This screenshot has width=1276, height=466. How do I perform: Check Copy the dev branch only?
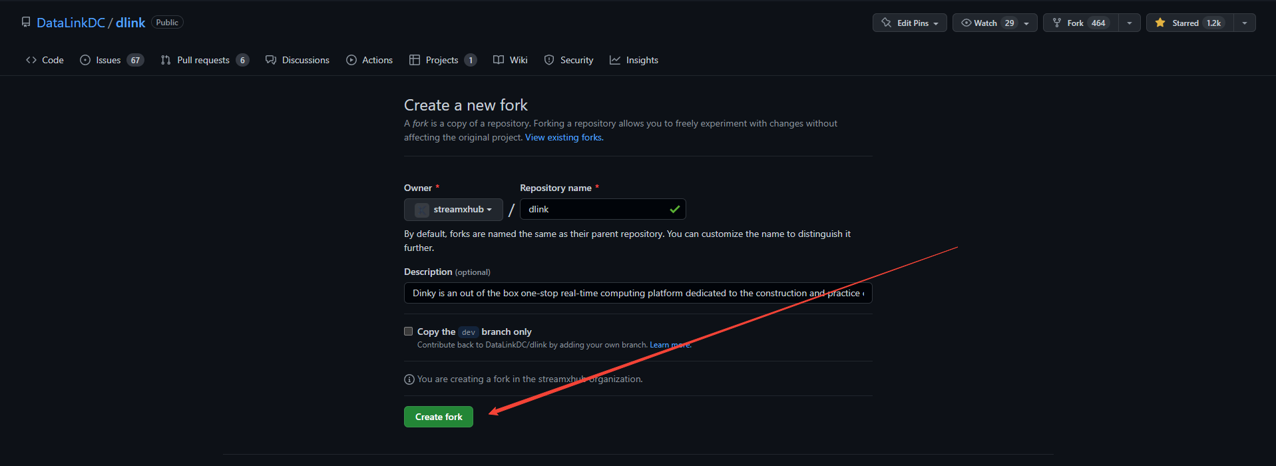point(408,331)
